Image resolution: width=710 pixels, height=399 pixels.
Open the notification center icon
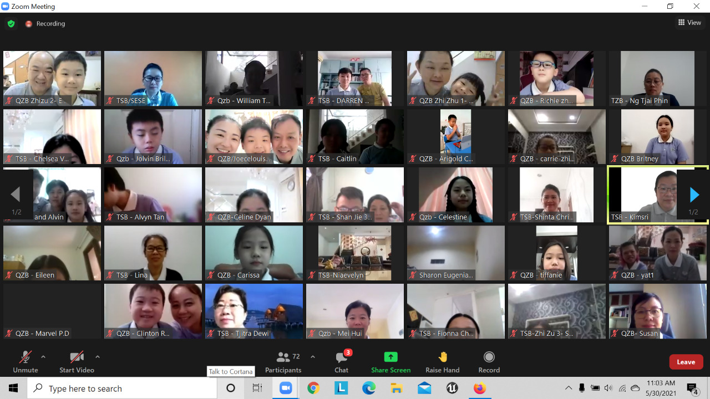pos(693,388)
